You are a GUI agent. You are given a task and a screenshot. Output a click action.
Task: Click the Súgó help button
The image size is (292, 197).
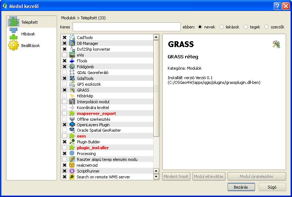point(272,187)
